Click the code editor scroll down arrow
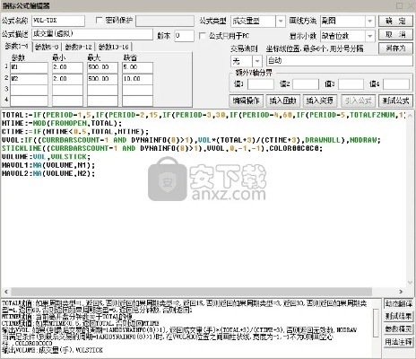The height and width of the screenshot is (359, 416). [410, 283]
